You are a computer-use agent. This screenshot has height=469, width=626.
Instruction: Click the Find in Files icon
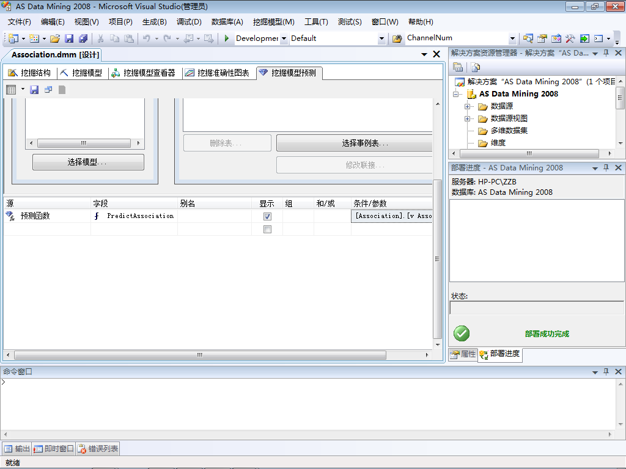point(397,38)
